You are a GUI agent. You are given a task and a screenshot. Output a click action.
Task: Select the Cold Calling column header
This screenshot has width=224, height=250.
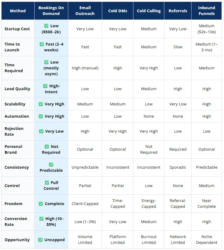(149, 11)
